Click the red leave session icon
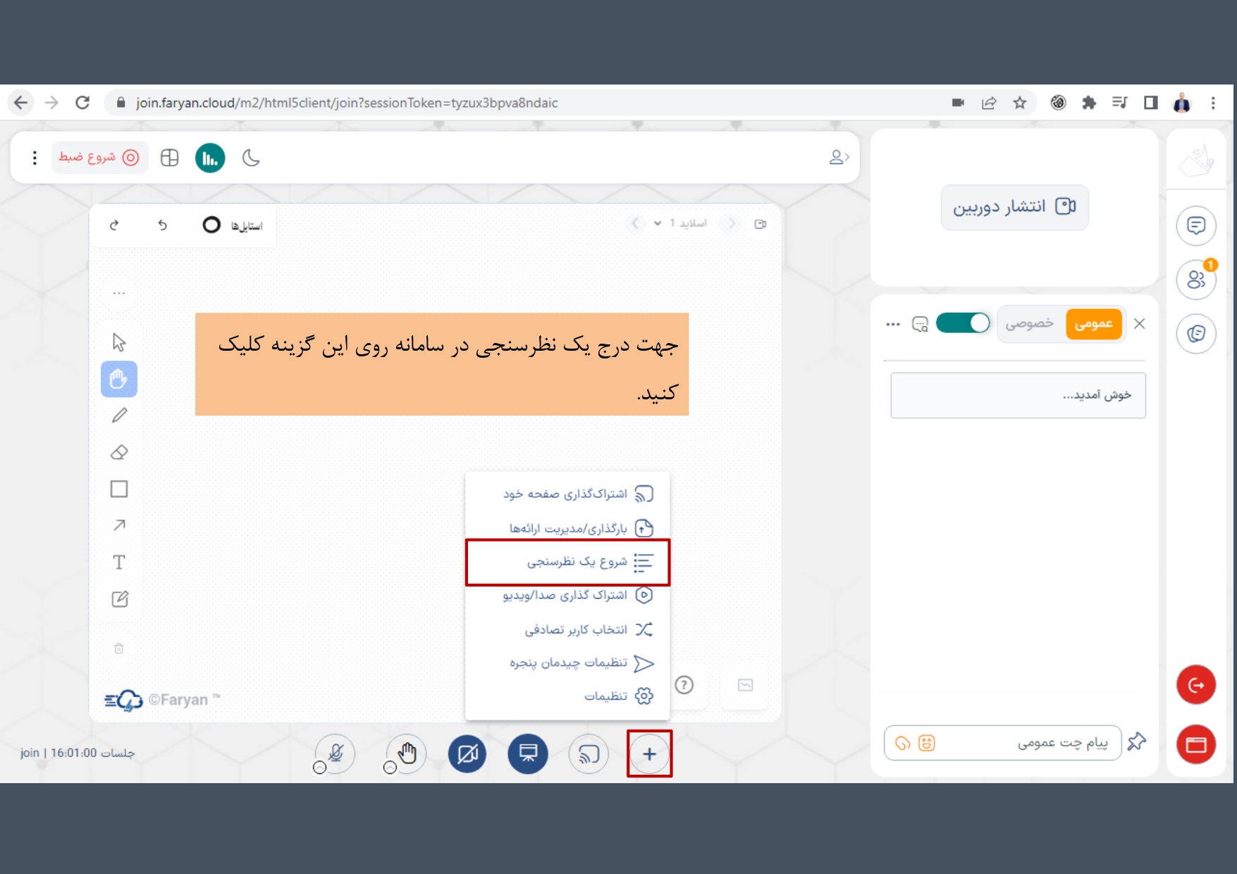 point(1195,685)
